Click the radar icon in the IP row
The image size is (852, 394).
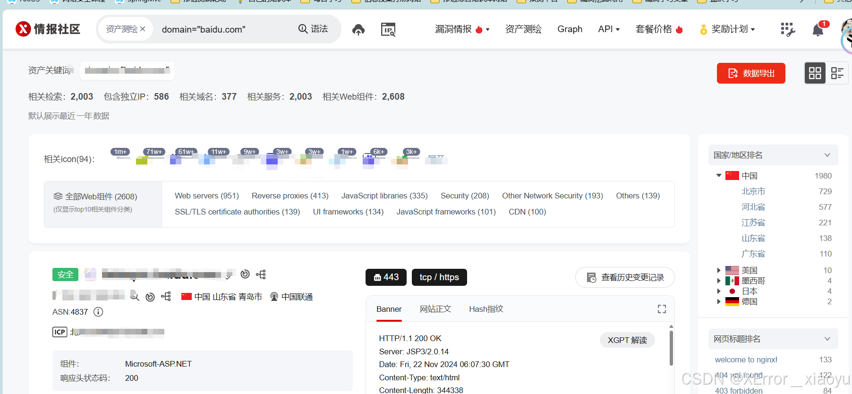tap(150, 297)
